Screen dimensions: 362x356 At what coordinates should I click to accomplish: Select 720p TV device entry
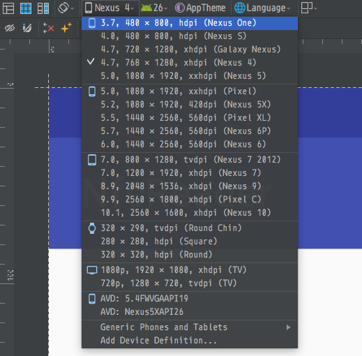click(x=190, y=283)
